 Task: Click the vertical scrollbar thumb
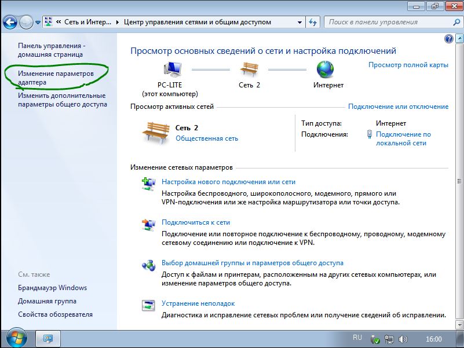click(x=459, y=181)
